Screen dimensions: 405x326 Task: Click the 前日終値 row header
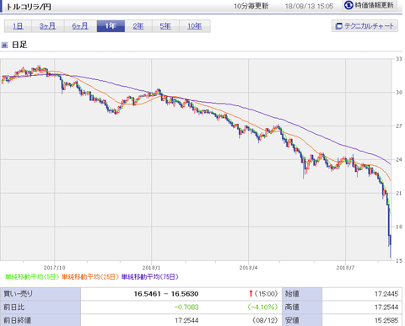(40, 320)
